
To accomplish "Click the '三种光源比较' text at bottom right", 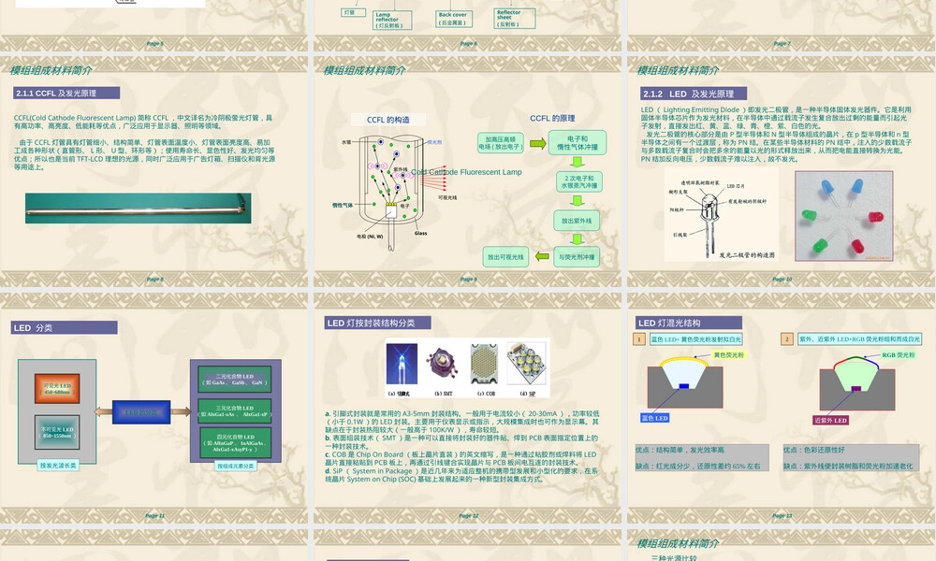I will [x=673, y=557].
